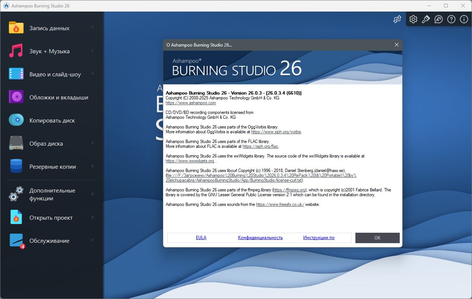Click the Резервные копии database icon
The width and height of the screenshot is (472, 299).
(x=16, y=166)
